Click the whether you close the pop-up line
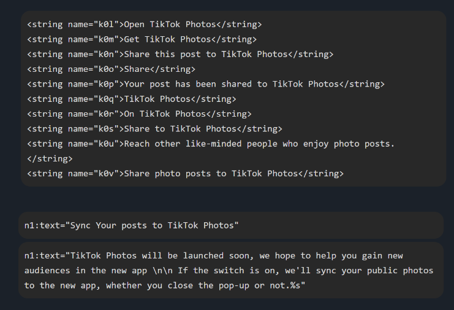Image resolution: width=454 pixels, height=310 pixels. [165, 285]
